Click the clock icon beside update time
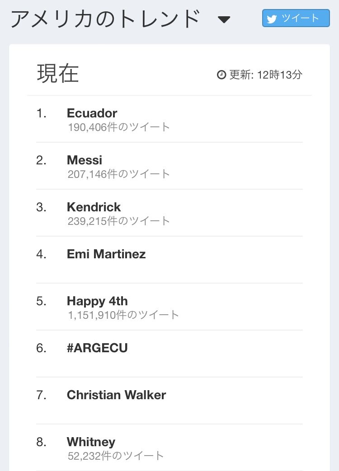 tap(221, 75)
